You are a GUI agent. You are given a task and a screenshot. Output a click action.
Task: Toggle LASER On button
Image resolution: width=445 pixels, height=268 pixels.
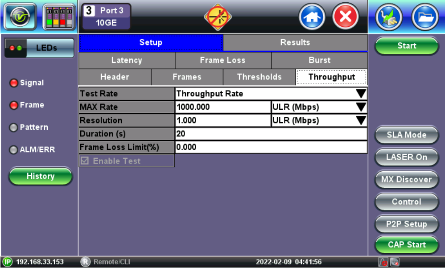(406, 157)
